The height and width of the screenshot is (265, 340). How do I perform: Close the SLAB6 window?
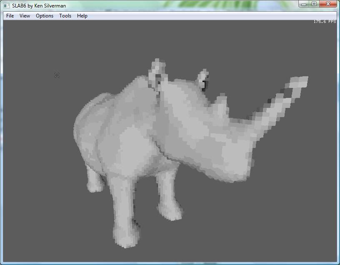coord(328,4)
